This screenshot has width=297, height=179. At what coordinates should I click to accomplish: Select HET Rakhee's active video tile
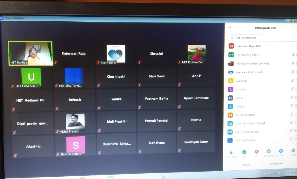pos(30,53)
